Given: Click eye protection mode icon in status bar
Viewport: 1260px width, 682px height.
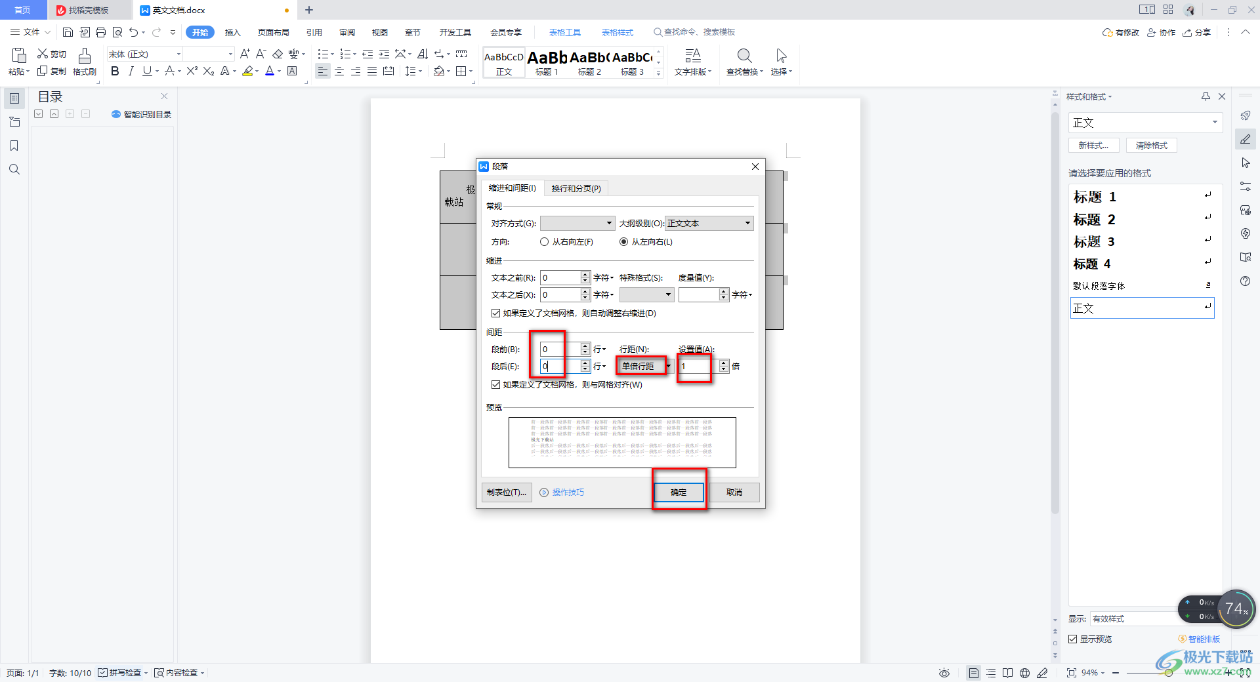Looking at the screenshot, I should point(944,673).
